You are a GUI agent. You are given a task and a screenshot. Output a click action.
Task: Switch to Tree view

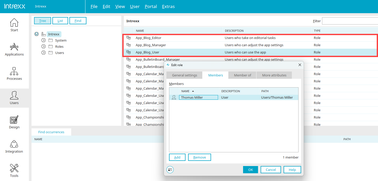(x=43, y=21)
